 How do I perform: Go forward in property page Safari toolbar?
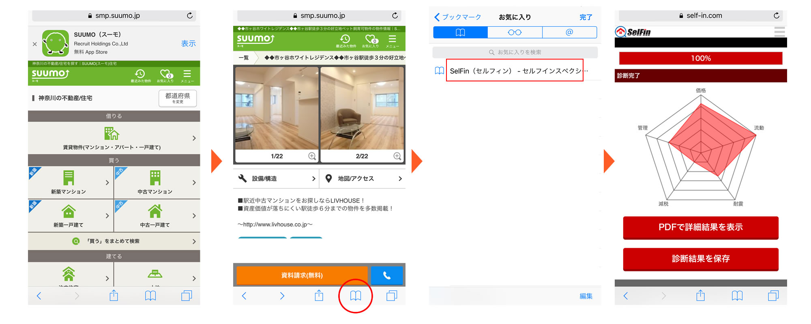point(282,296)
